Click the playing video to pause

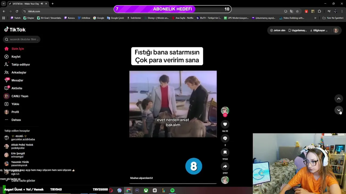[173, 104]
